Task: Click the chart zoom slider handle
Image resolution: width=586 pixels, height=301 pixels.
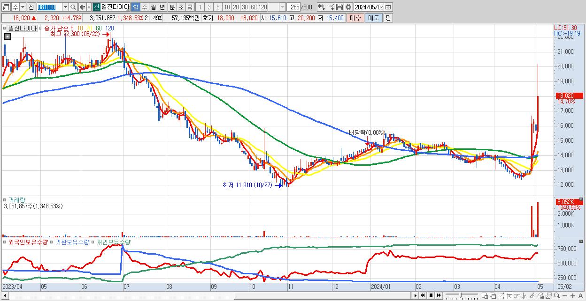Action: coord(461,295)
